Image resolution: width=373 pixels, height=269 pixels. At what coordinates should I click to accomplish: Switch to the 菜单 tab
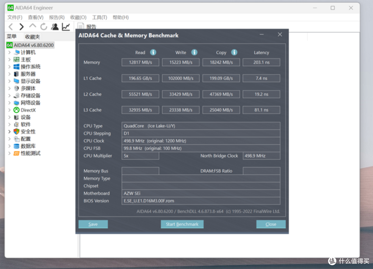click(12, 37)
